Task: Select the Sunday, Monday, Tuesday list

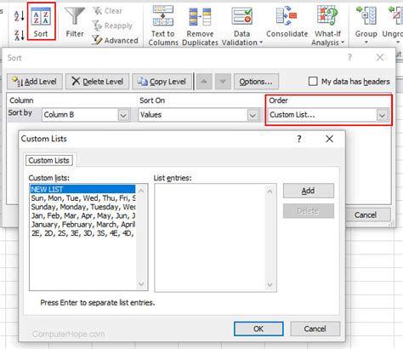Action: (x=83, y=207)
